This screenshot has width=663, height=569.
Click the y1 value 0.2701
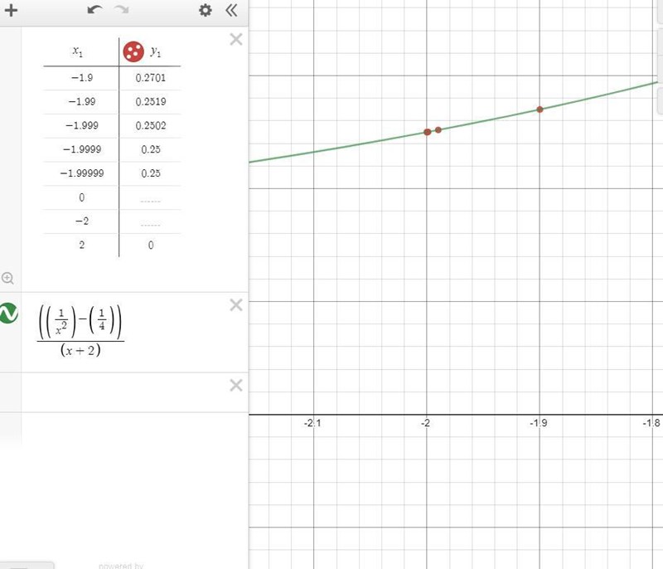pyautogui.click(x=149, y=77)
